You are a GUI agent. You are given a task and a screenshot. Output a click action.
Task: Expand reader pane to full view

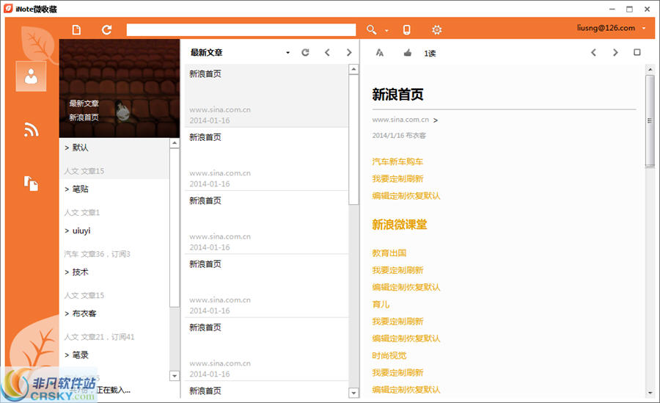(x=637, y=52)
